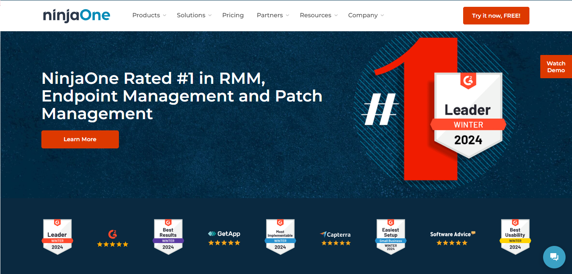Expand the Resources menu chevron
Viewport: 572px width, 274px height.
336,15
